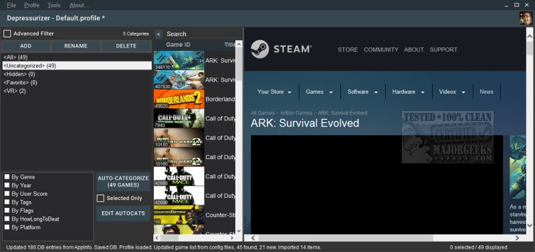The height and width of the screenshot is (252, 535).
Task: Open the COMMUNITY link in Steam header
Action: pyautogui.click(x=381, y=49)
